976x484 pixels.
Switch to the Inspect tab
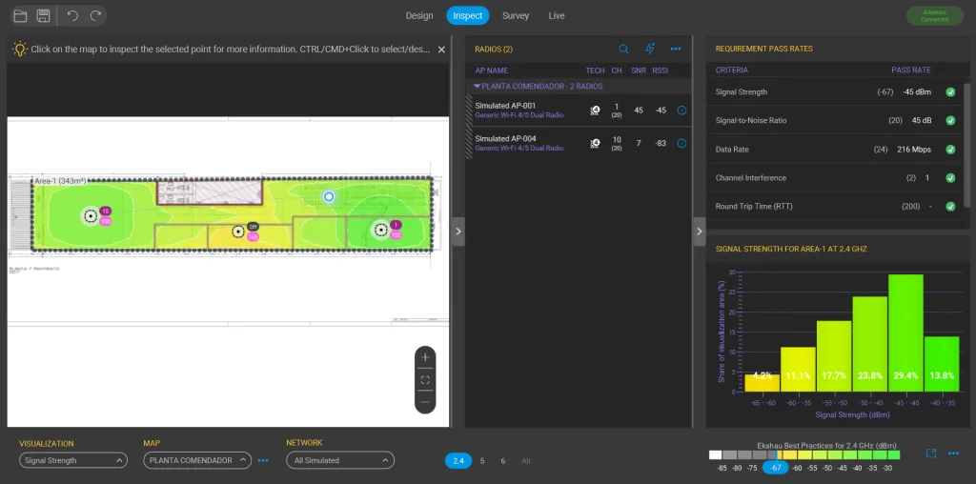tap(467, 15)
